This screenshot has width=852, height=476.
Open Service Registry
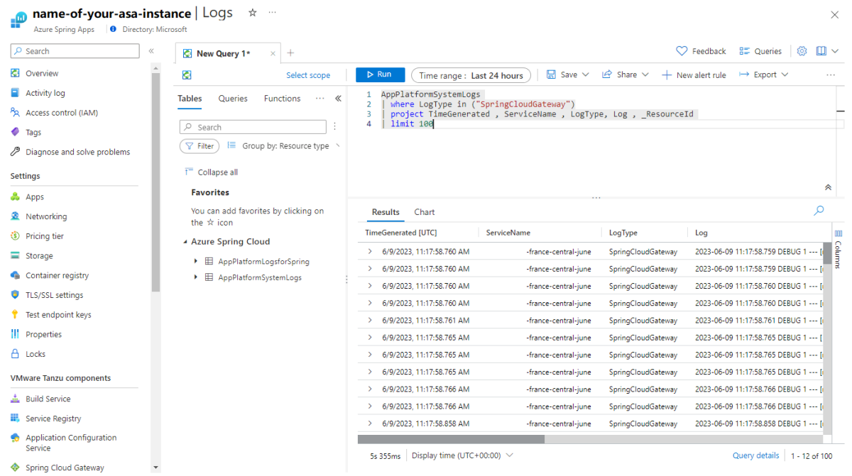53,419
